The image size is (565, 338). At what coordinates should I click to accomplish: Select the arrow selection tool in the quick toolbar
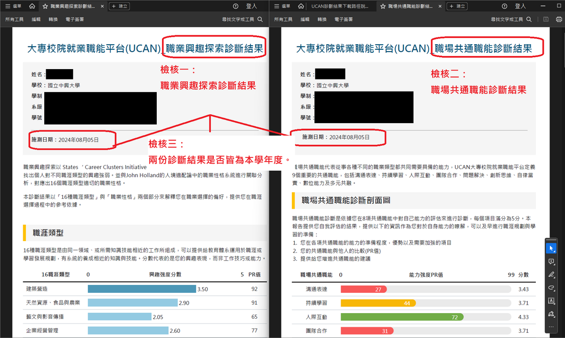pos(551,248)
